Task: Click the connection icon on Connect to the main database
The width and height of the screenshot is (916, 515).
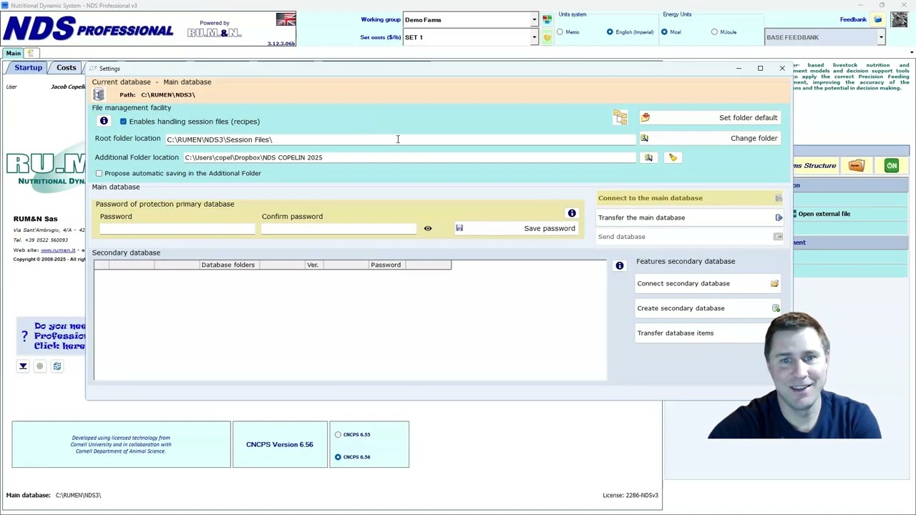Action: click(779, 198)
